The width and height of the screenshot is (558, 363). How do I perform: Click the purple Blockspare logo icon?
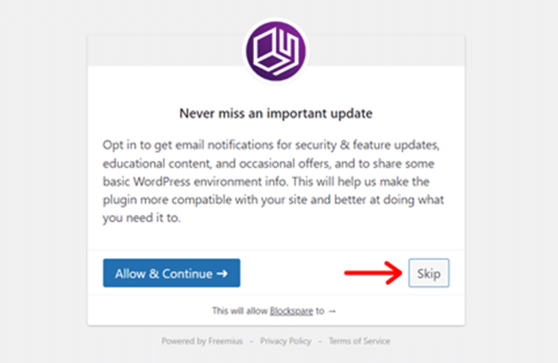point(276,51)
